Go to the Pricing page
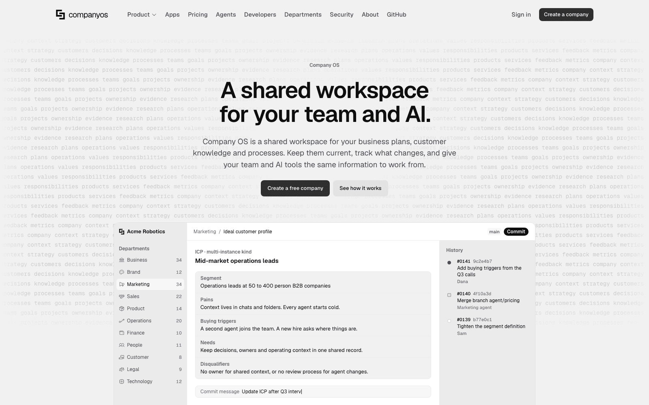Image resolution: width=649 pixels, height=405 pixels. [198, 15]
